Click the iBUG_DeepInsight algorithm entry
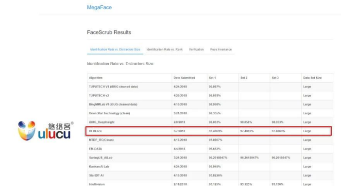Screen dimensions: 341x191 pos(102,122)
